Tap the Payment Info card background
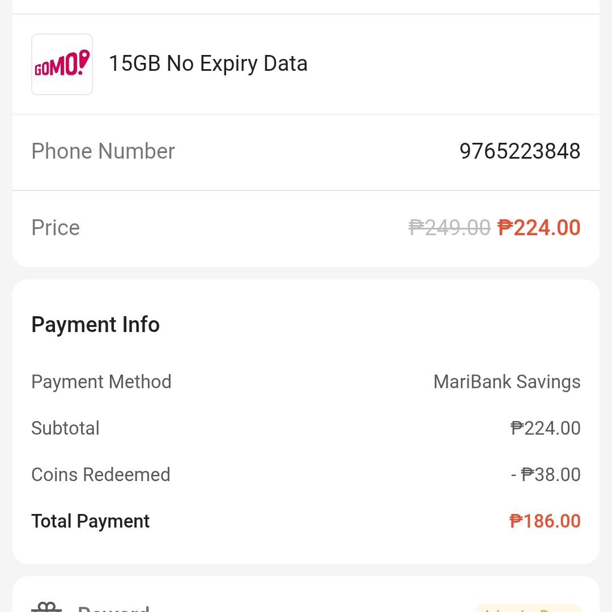Image resolution: width=612 pixels, height=612 pixels. (x=306, y=422)
